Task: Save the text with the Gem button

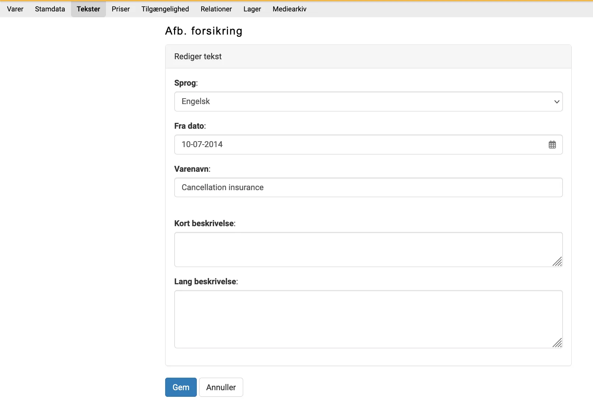Action: (181, 387)
